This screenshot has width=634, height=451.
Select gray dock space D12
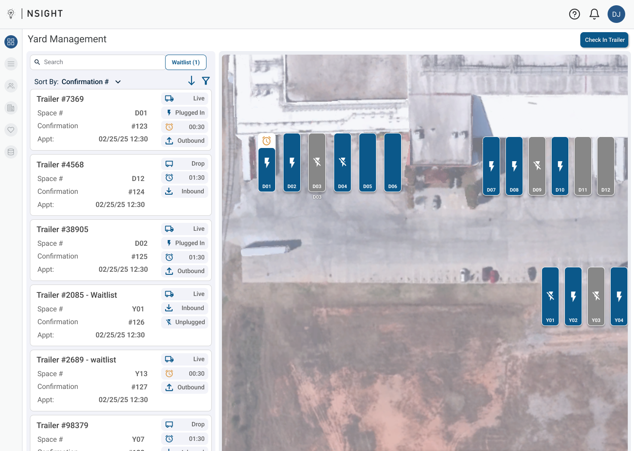tap(606, 166)
